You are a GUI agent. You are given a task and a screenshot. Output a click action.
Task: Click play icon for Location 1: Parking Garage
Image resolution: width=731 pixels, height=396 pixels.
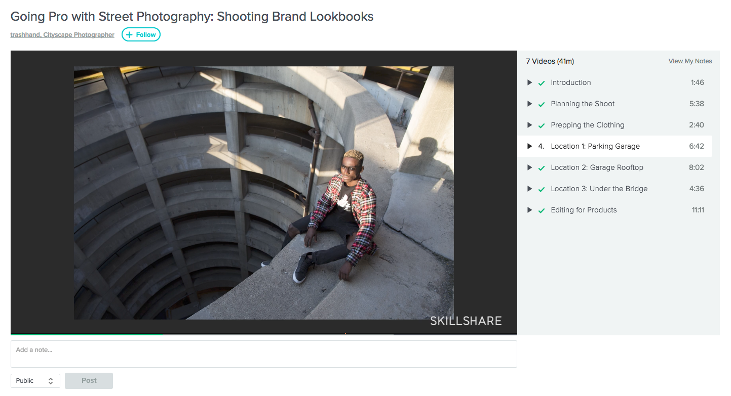coord(529,146)
